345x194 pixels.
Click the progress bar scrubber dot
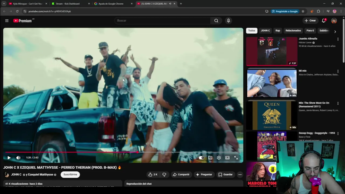tap(137, 152)
